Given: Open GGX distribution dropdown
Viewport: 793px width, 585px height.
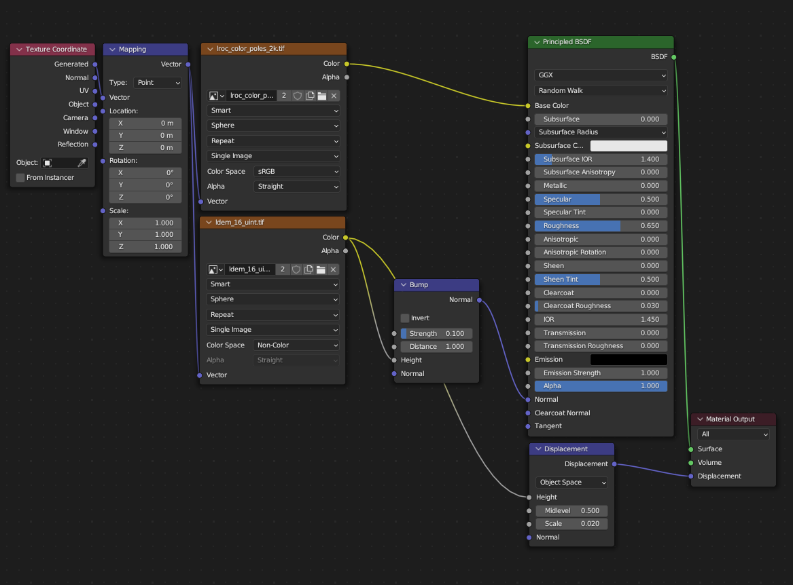Looking at the screenshot, I should pos(601,75).
